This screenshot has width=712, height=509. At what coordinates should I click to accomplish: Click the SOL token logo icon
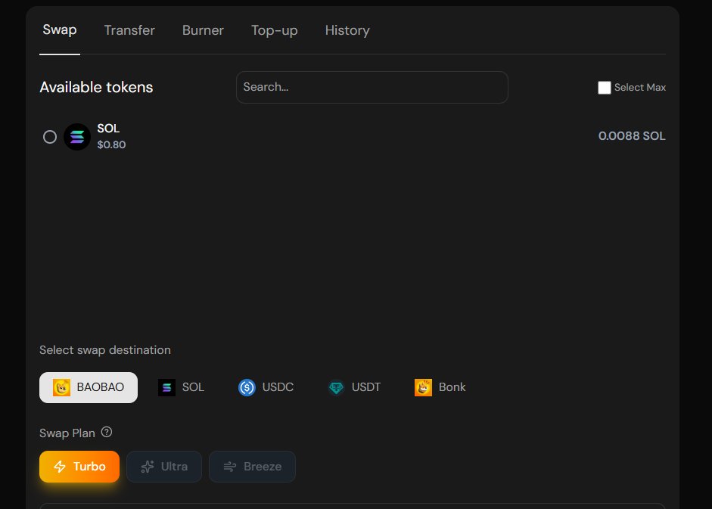[x=77, y=137]
